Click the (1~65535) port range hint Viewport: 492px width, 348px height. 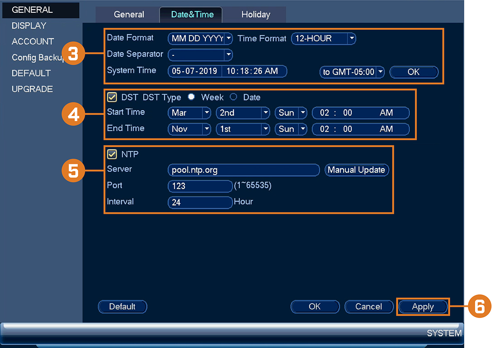point(253,186)
